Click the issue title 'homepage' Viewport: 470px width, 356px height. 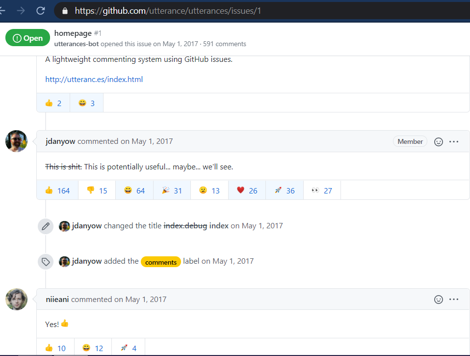click(73, 33)
